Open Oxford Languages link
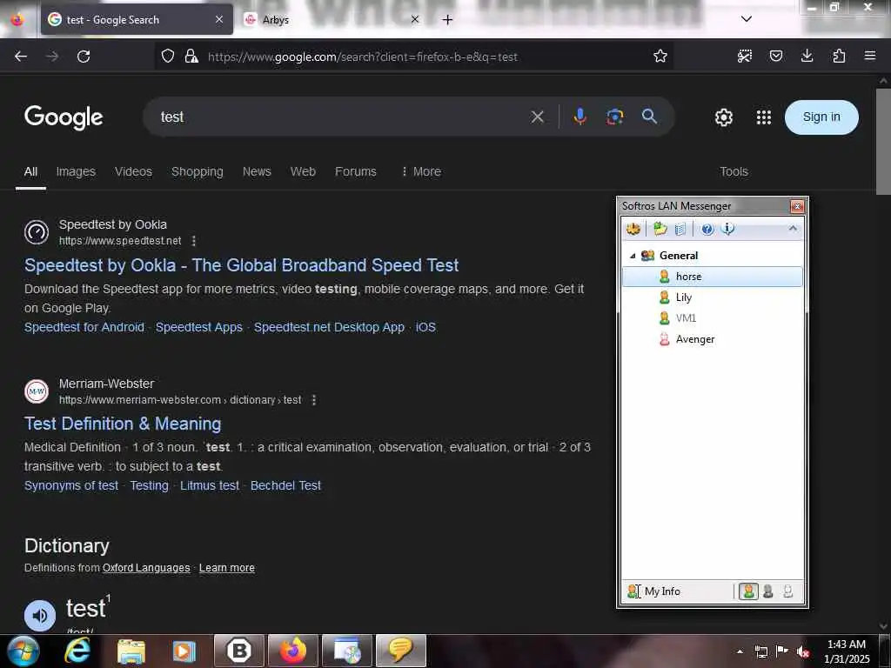This screenshot has width=891, height=668. (146, 568)
